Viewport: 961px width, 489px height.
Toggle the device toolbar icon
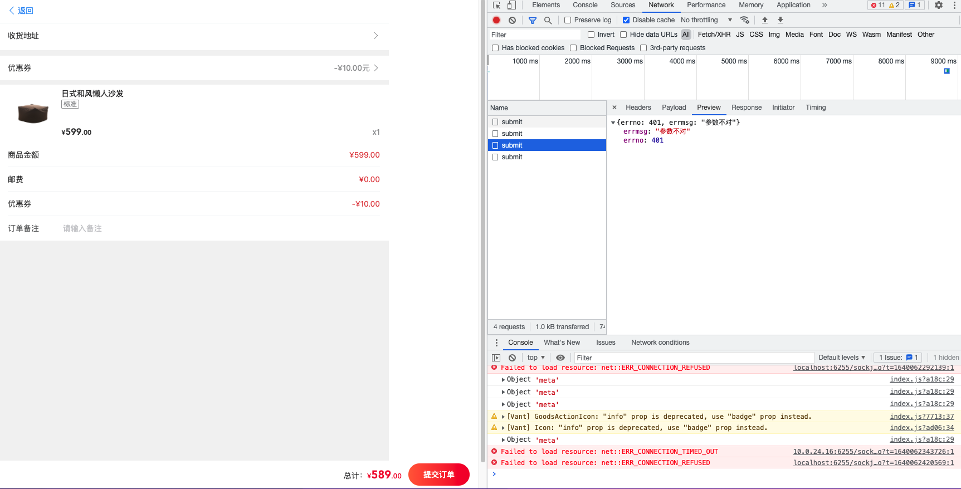point(511,5)
